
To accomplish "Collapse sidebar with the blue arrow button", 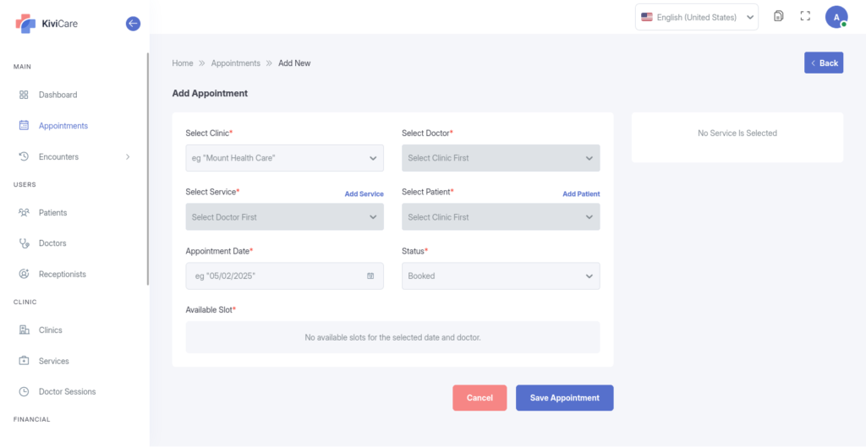I will [x=133, y=24].
